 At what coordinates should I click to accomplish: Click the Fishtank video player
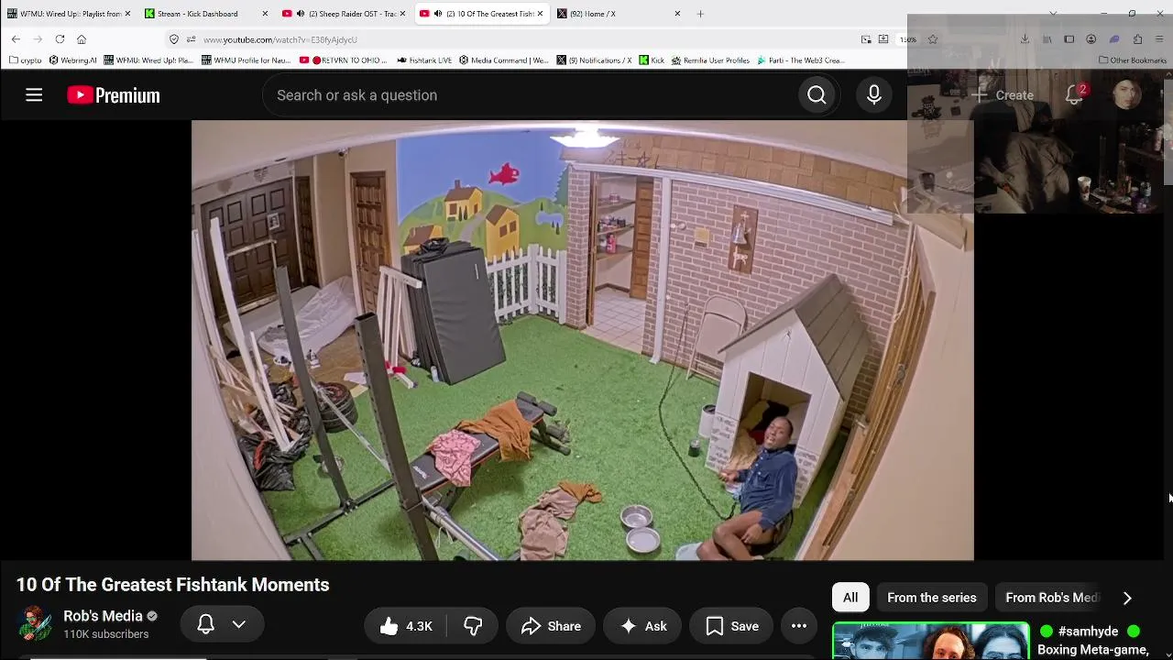click(583, 340)
